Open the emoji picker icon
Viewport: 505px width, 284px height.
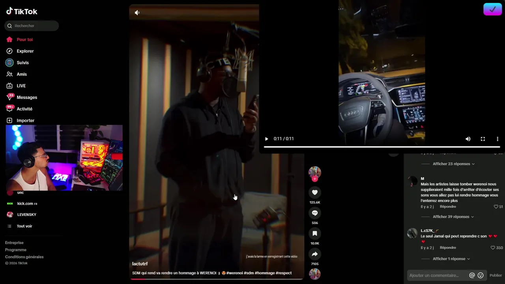pyautogui.click(x=481, y=275)
